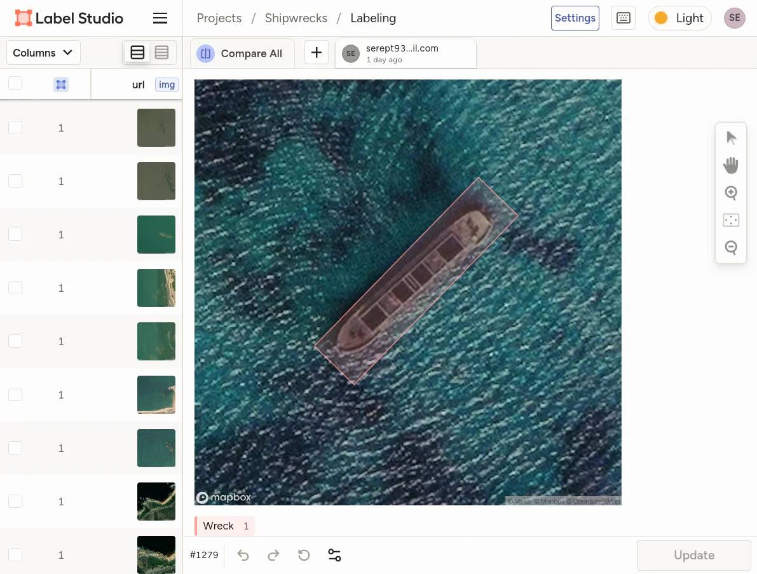Click the zoom in magnifier tool

point(731,193)
